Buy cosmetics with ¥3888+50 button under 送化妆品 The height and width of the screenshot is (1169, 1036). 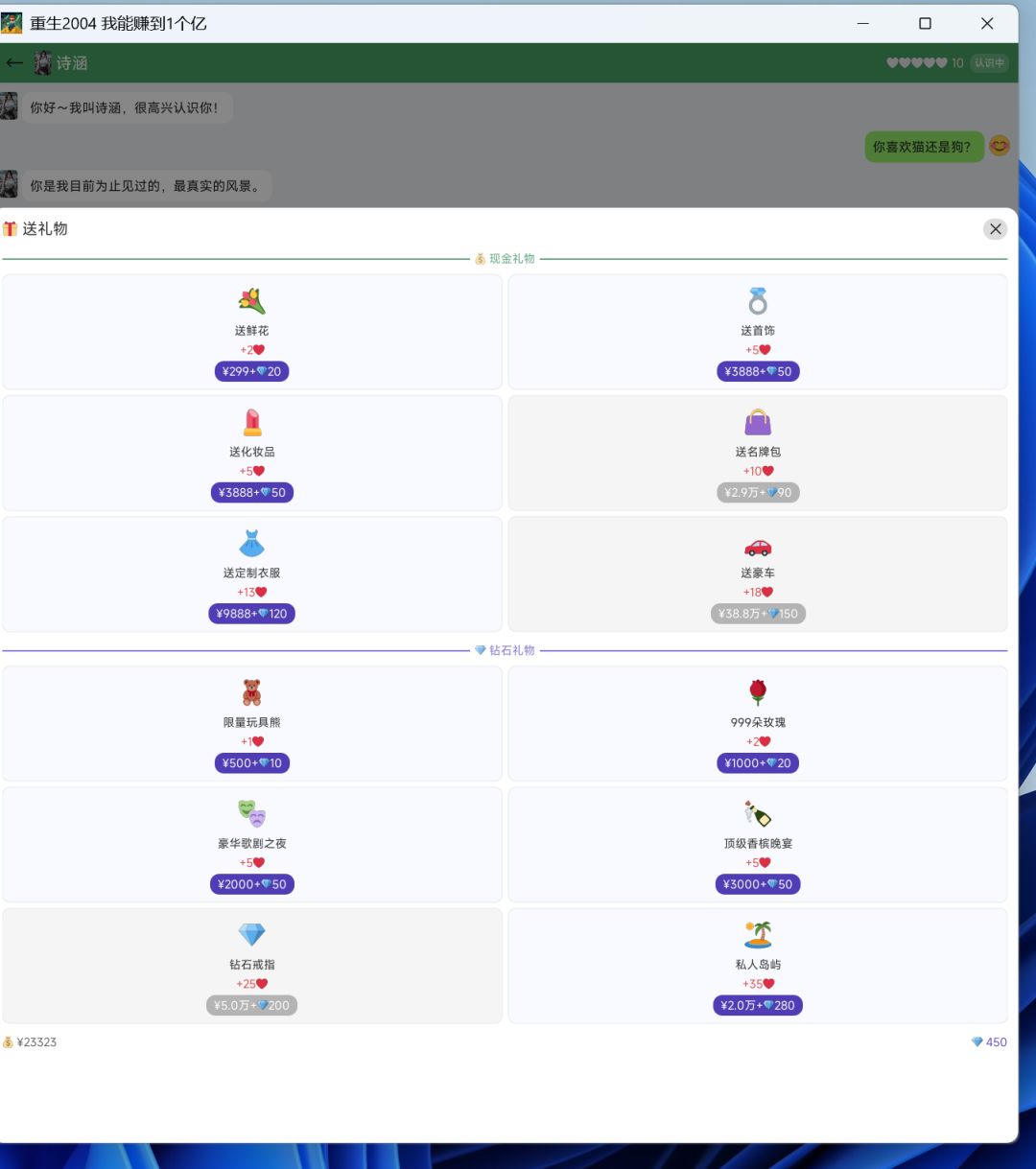pyautogui.click(x=251, y=492)
